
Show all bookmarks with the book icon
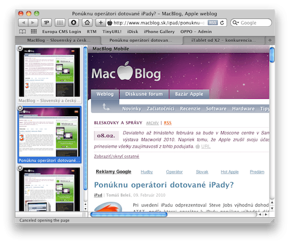22,32
